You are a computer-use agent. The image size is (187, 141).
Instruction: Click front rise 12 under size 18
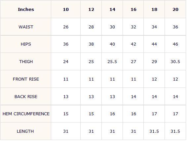tap(154, 79)
